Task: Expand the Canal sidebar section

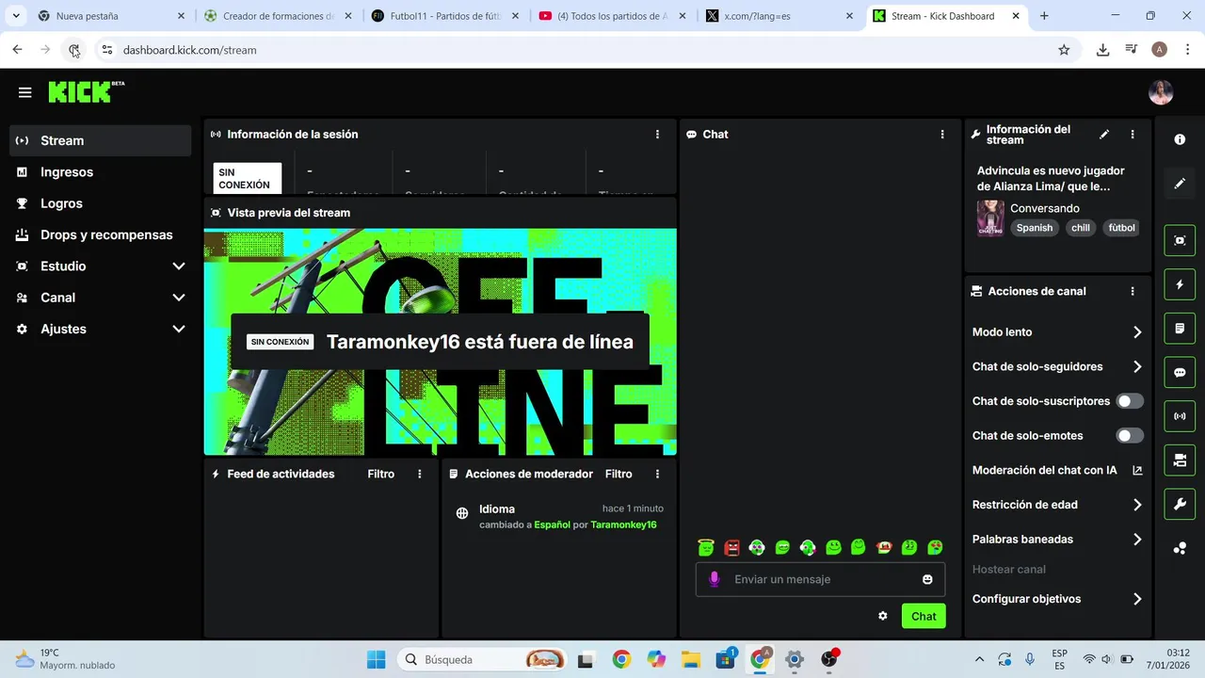Action: point(179,298)
